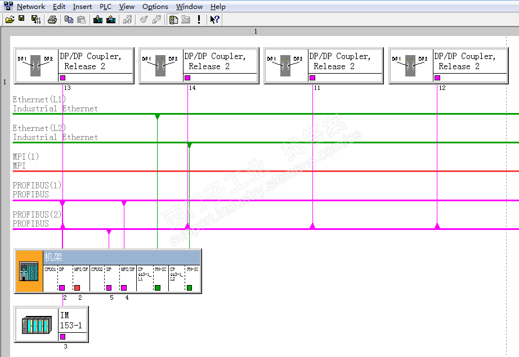This screenshot has width=519, height=357.
Task: Click the green square under CP 443-1 L2 PN-IO
Action: [189, 288]
